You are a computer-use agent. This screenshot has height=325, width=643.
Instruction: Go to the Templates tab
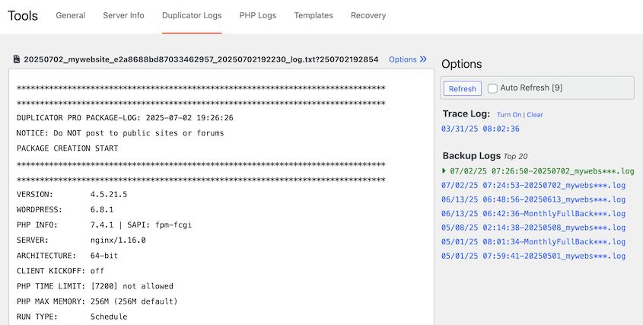(314, 15)
